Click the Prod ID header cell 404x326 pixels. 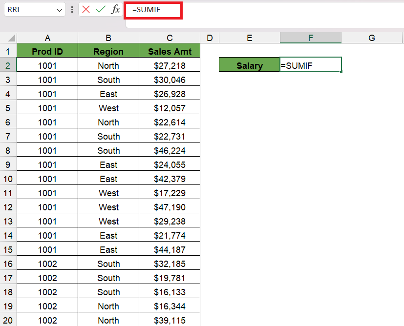pyautogui.click(x=47, y=51)
